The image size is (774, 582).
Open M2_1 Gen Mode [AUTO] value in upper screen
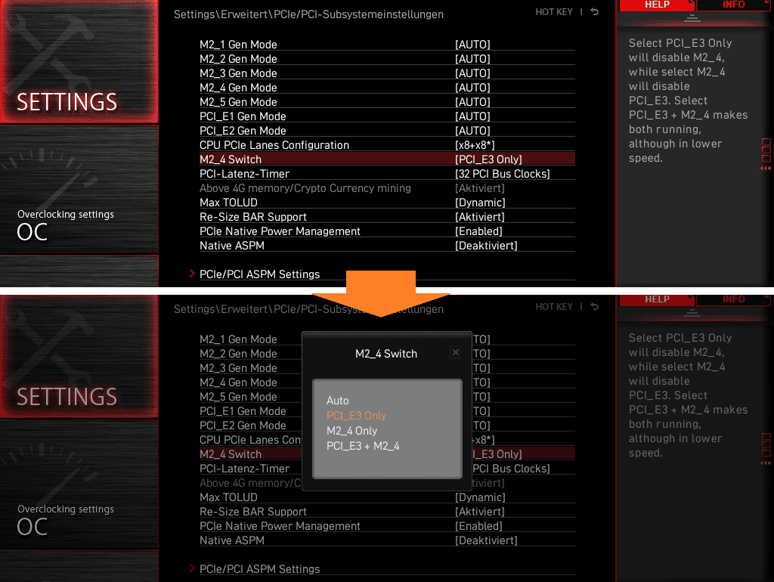coord(472,45)
